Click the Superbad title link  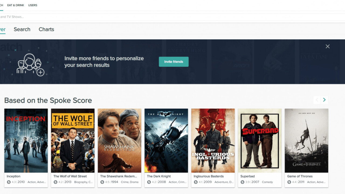point(247,176)
